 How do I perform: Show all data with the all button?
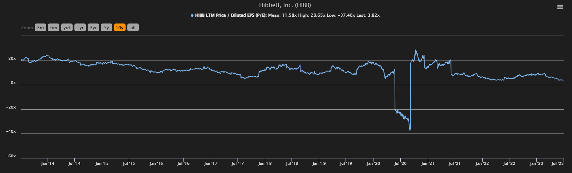point(133,27)
